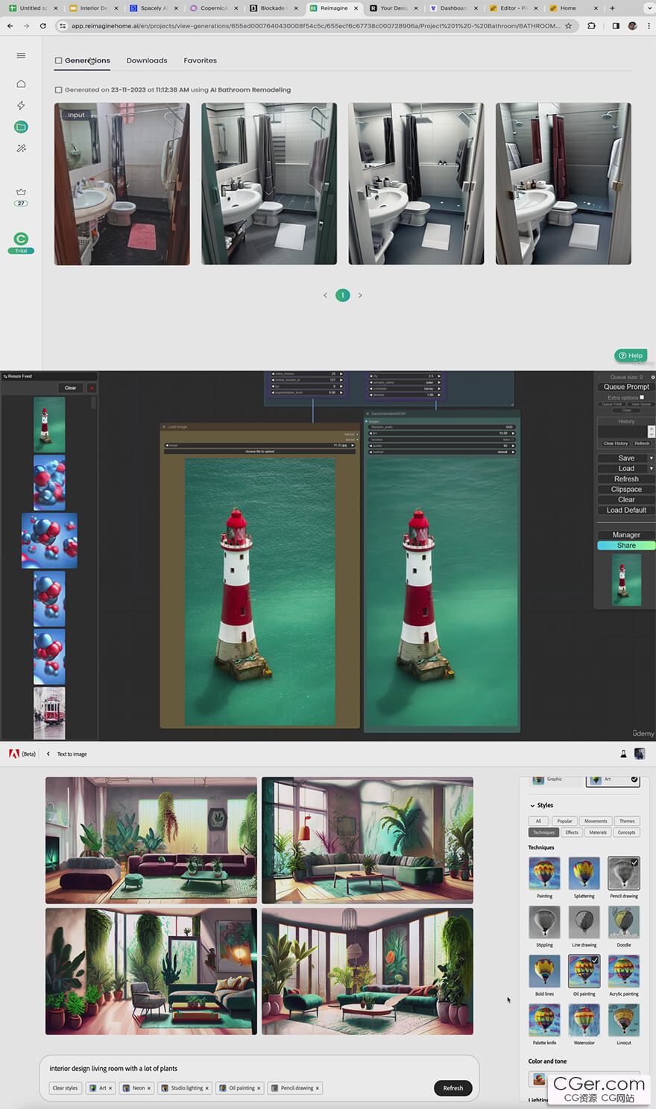Remove the Art style tag
Image resolution: width=656 pixels, height=1109 pixels.
tap(110, 1088)
